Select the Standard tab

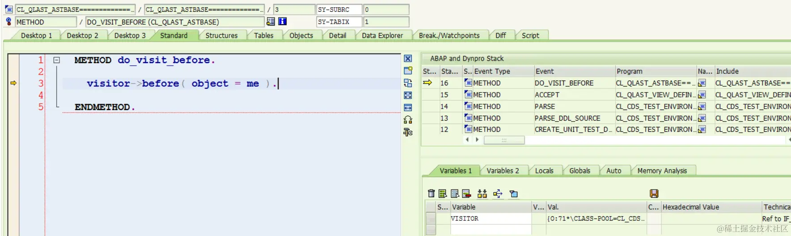pos(173,35)
